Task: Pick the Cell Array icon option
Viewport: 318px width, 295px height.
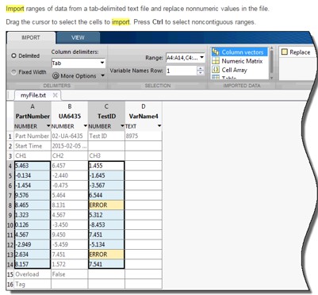Action: (216, 70)
